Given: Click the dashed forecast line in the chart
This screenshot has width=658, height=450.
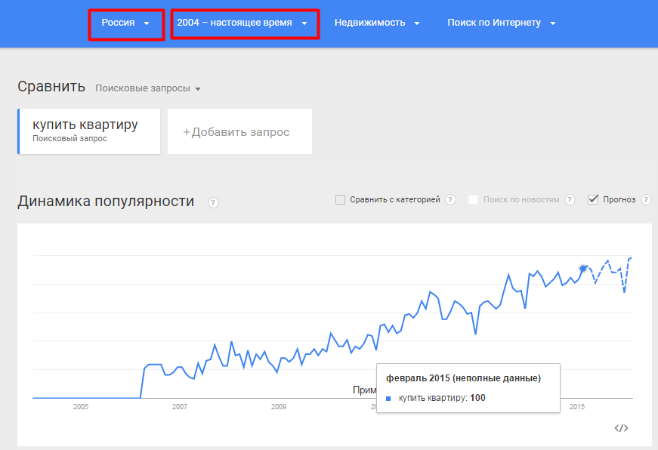Looking at the screenshot, I should (608, 273).
